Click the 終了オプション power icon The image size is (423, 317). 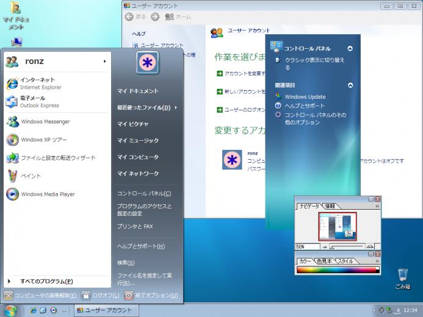(129, 296)
